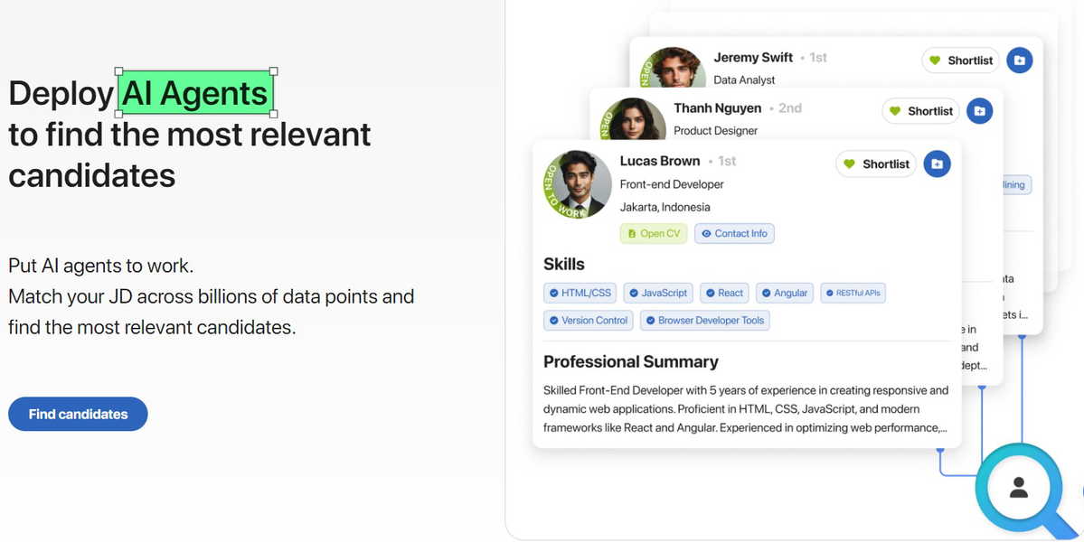Click Thanh Nguyen's profile picture
1084x542 pixels.
[633, 118]
